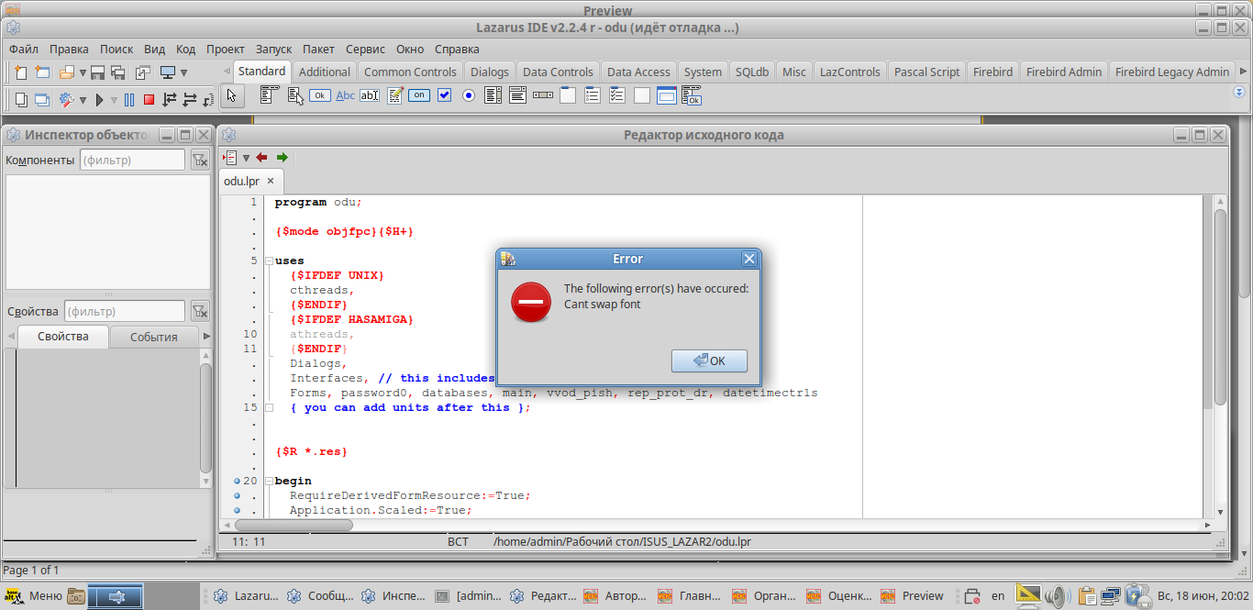The width and height of the screenshot is (1253, 610).
Task: Select the TButton component in palette
Action: (319, 95)
